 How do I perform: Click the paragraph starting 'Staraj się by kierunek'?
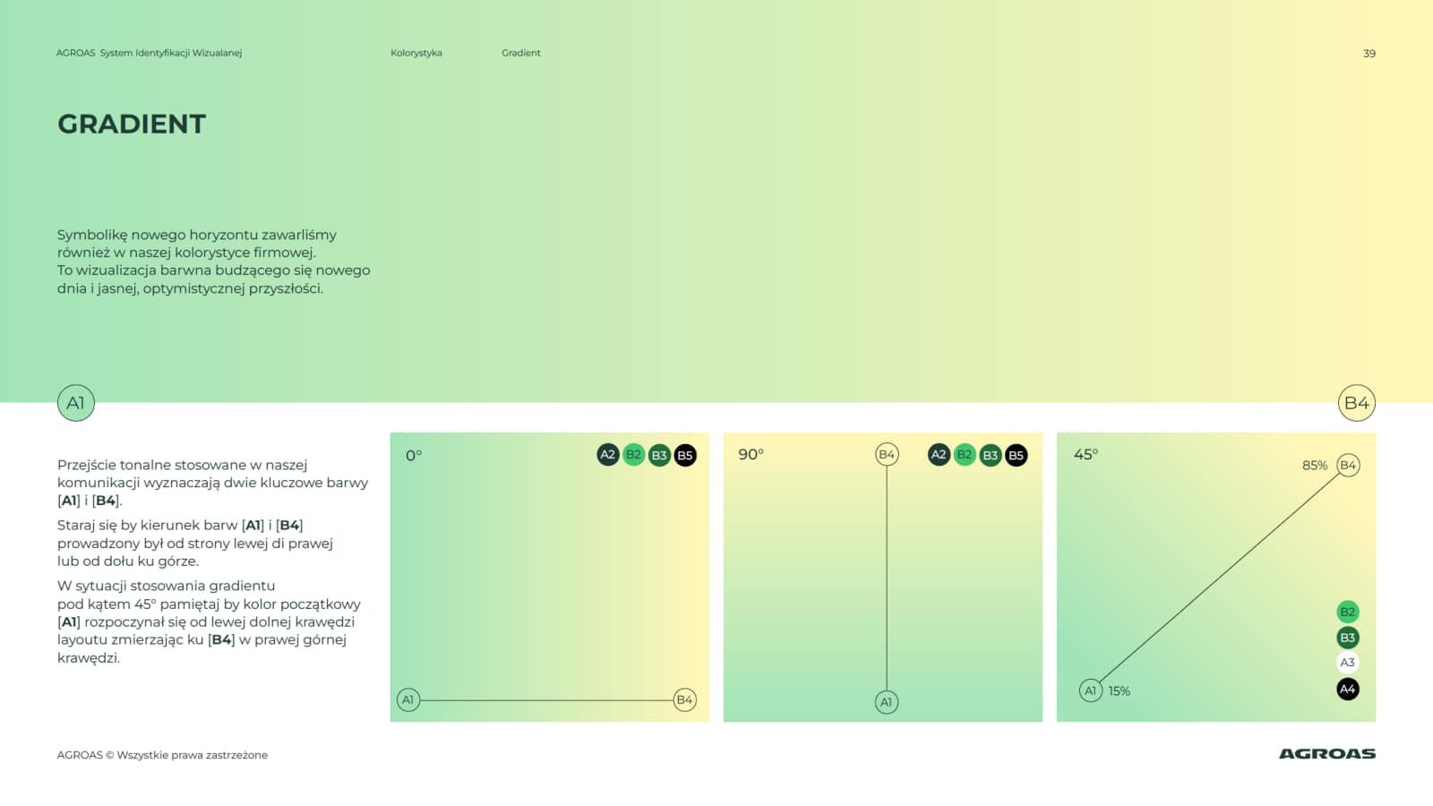(x=194, y=543)
